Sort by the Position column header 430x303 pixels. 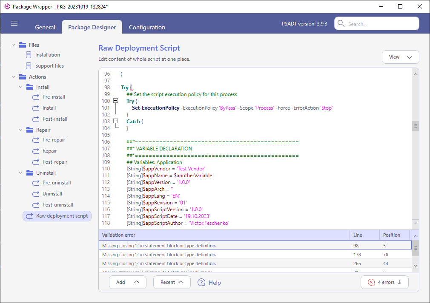click(394, 235)
